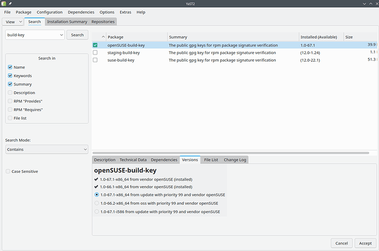Switch to the Repositories tab
This screenshot has height=251, width=379.
103,21
